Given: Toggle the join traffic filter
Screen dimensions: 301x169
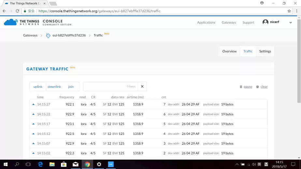Looking at the screenshot, I should coord(71,87).
